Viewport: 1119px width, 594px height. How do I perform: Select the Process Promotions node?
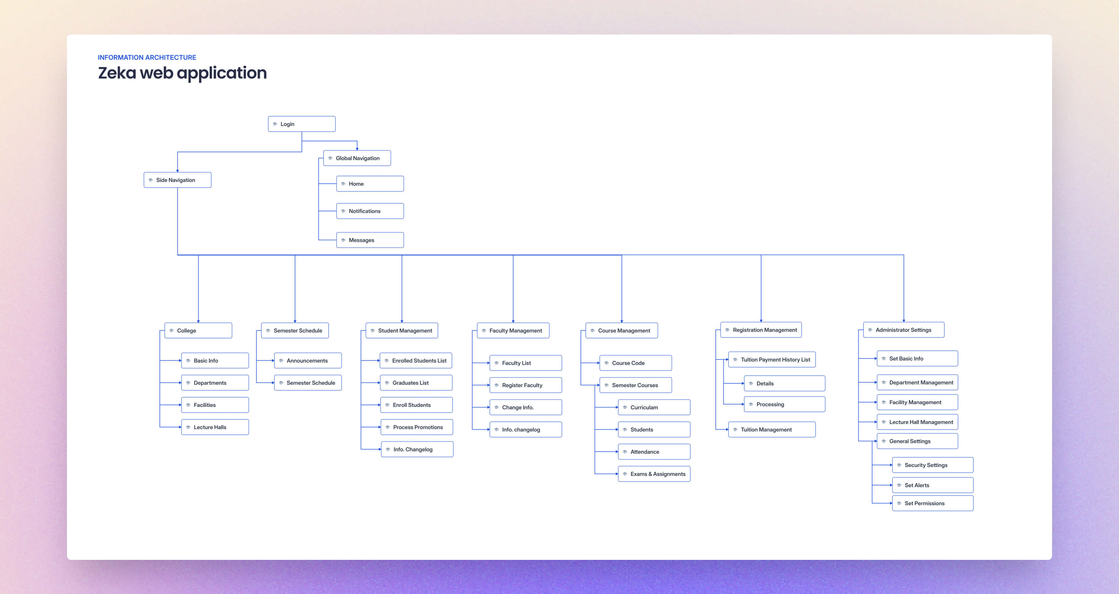tap(417, 427)
